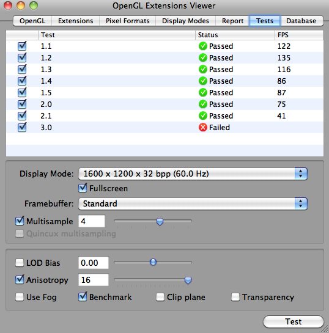The height and width of the screenshot is (333, 329).
Task: Uncheck the test 2.0 checkbox
Action: tap(22, 104)
